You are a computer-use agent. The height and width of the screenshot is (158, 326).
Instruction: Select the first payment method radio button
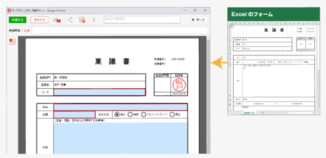point(117,114)
